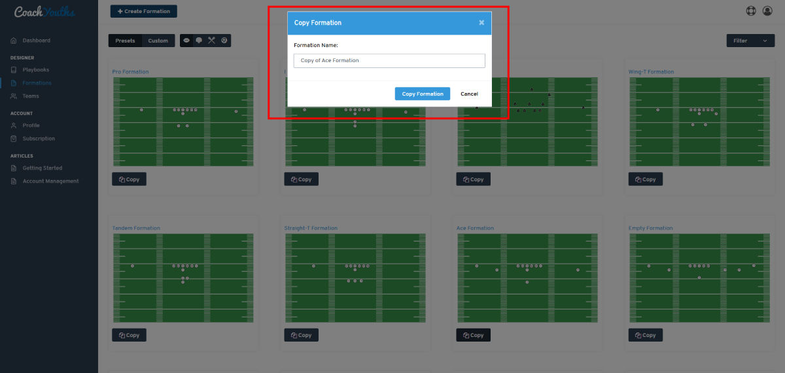Open the help lifebuoy icon
Screen dimensions: 785x373
[x=751, y=11]
